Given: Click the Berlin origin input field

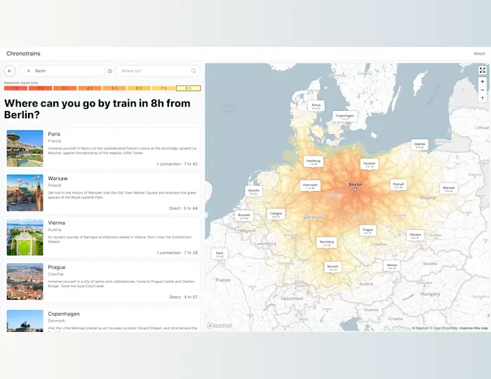Looking at the screenshot, I should coord(63,71).
